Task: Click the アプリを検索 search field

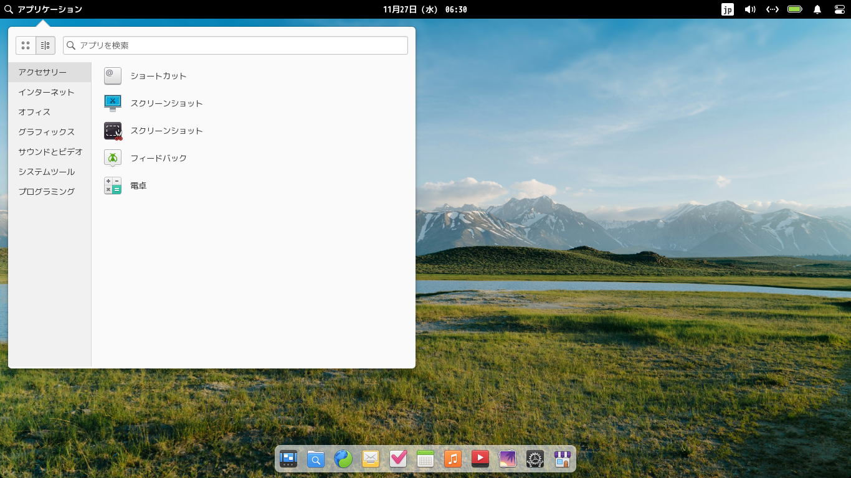Action: (x=235, y=45)
